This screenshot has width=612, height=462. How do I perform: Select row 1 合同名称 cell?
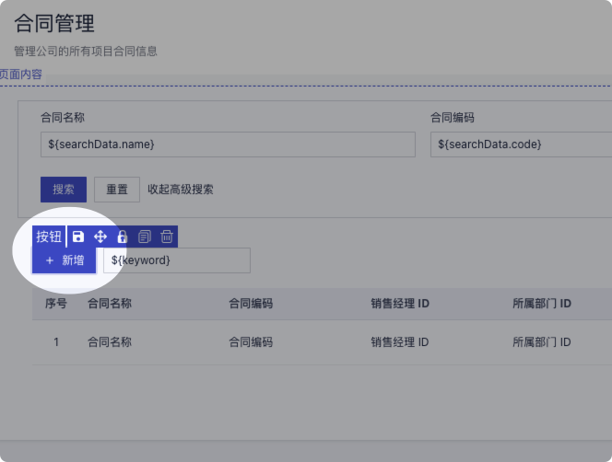(110, 341)
